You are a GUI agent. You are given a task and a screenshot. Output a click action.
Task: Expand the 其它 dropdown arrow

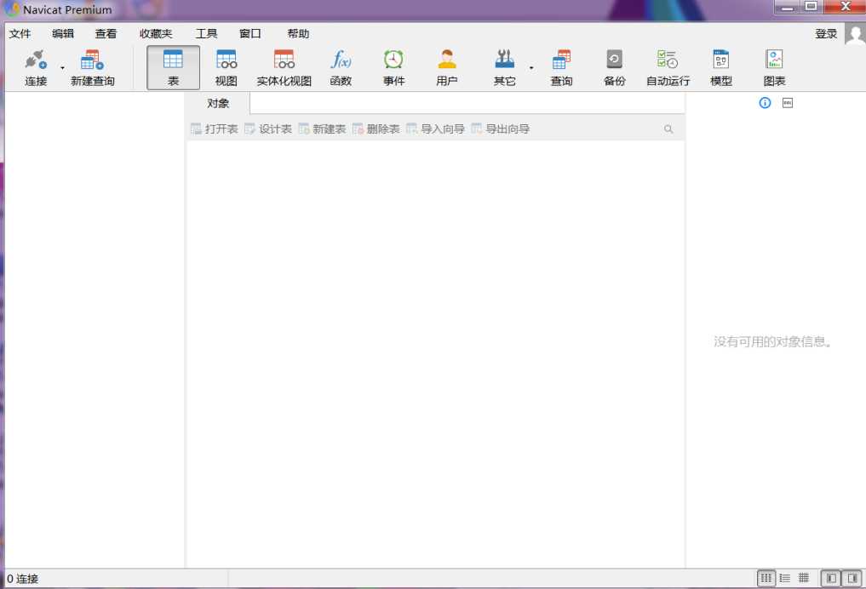pyautogui.click(x=531, y=68)
